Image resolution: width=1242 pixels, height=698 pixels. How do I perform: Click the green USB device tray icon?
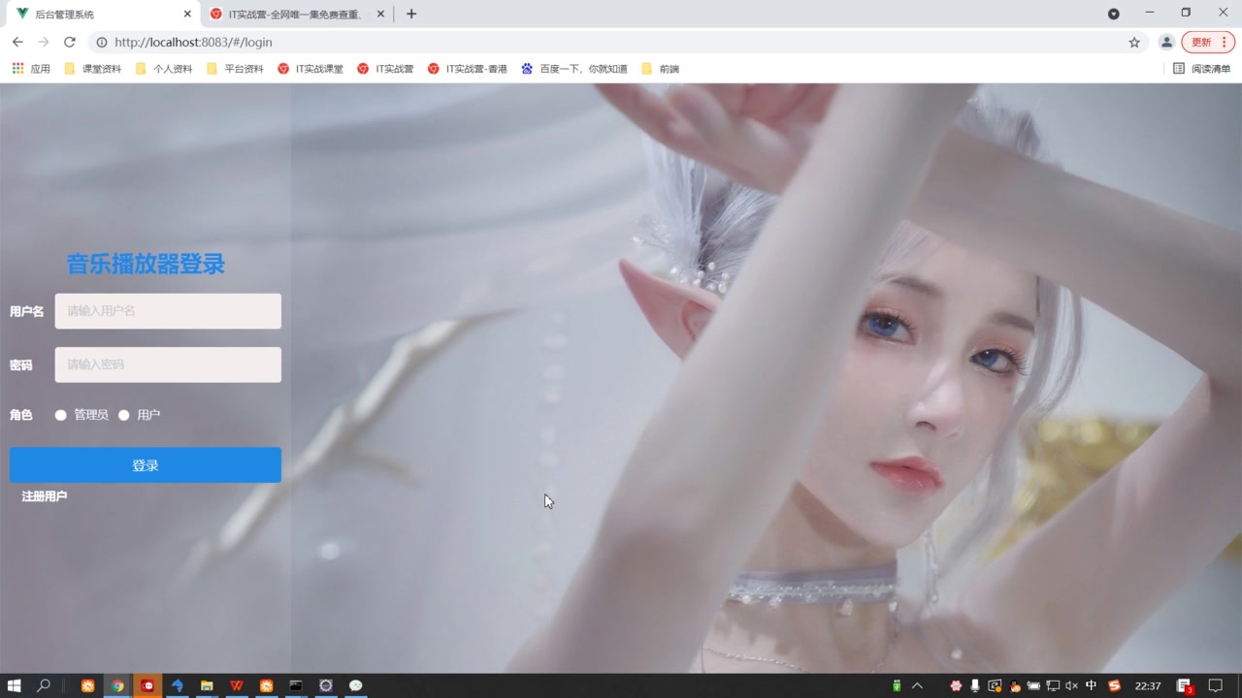[x=897, y=685]
